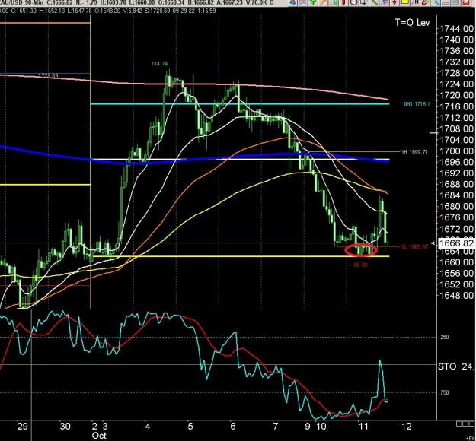This screenshot has height=441, width=476.
Task: Click the date label 7 on time axis
Action: (x=275, y=427)
